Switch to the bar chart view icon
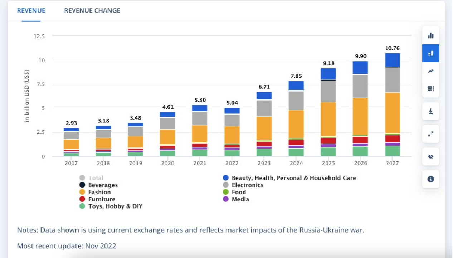 tap(430, 35)
